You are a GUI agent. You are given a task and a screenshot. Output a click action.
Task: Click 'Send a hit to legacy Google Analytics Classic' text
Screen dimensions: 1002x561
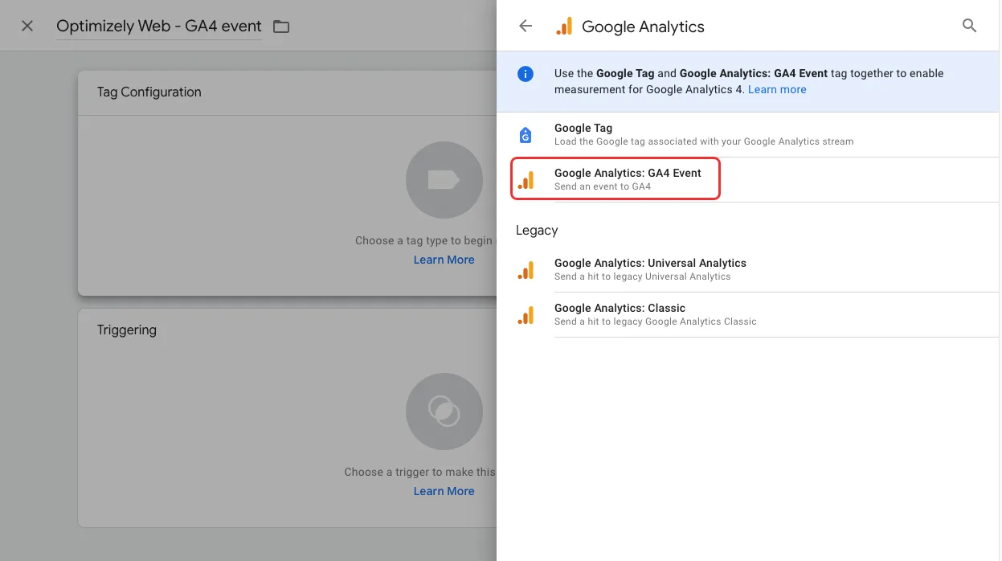point(656,321)
